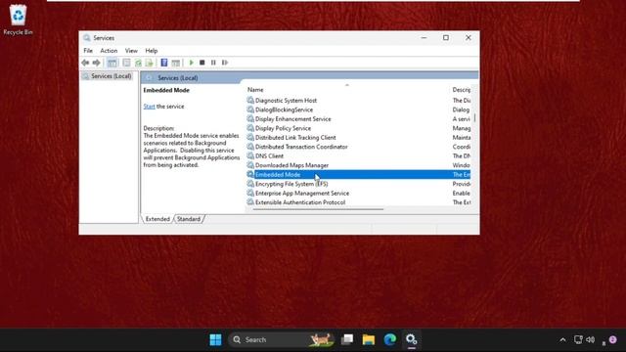Click the network icon in system tray
This screenshot has height=352, width=626.
click(x=578, y=339)
